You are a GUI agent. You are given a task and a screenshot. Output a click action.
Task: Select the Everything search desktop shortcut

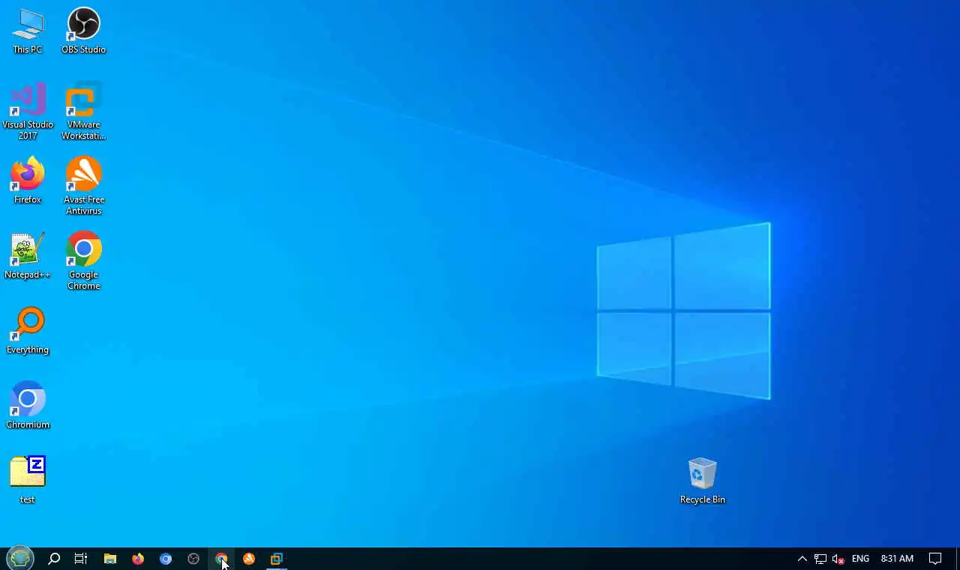point(28,331)
